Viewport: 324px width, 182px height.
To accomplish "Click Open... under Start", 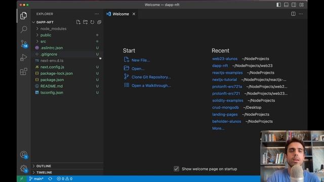I will click(x=138, y=69).
